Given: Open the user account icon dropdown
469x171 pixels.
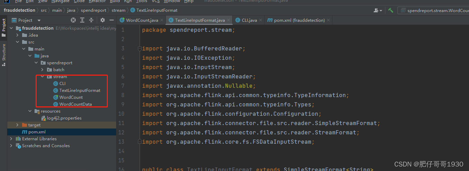Looking at the screenshot, I should click(x=378, y=10).
